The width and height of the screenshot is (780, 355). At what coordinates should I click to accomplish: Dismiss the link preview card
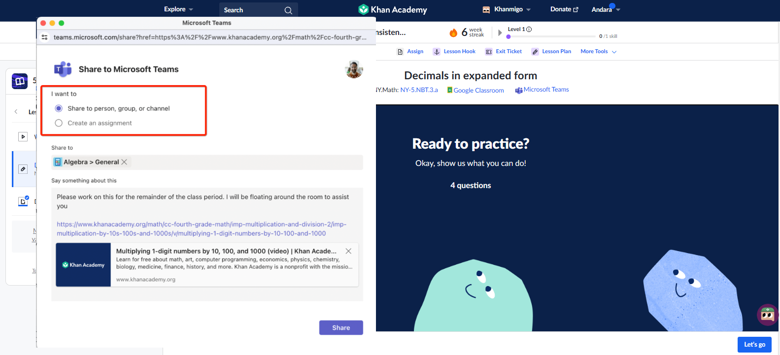pyautogui.click(x=348, y=251)
